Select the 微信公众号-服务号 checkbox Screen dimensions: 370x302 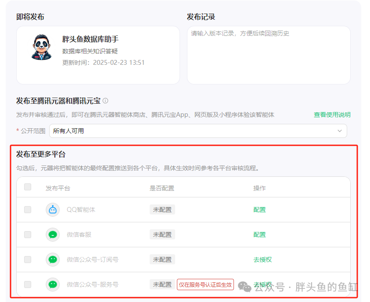point(28,284)
